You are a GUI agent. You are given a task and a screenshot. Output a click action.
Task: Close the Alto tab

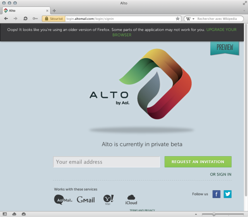[x=47, y=11]
